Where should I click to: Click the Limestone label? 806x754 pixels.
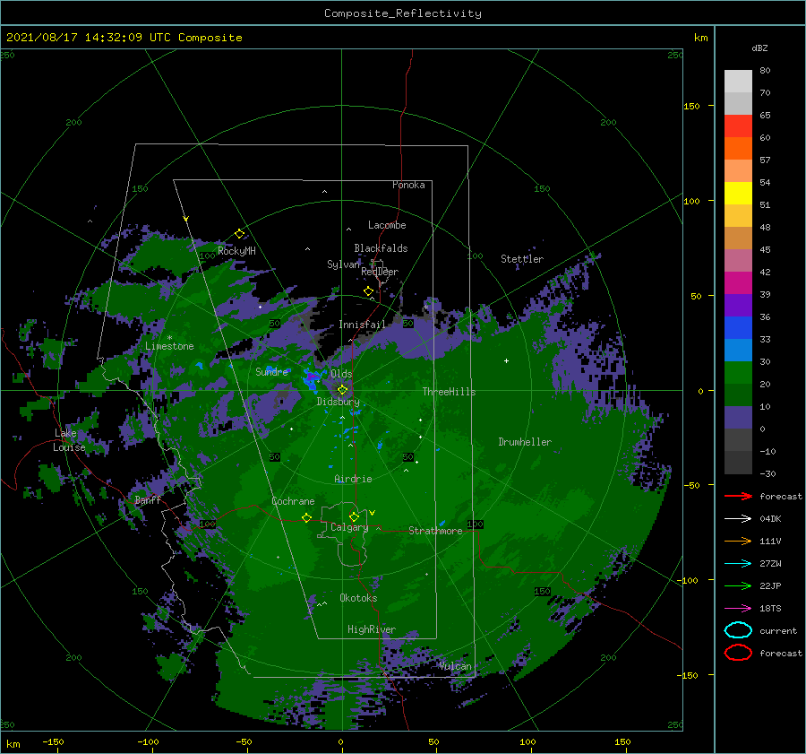(169, 346)
